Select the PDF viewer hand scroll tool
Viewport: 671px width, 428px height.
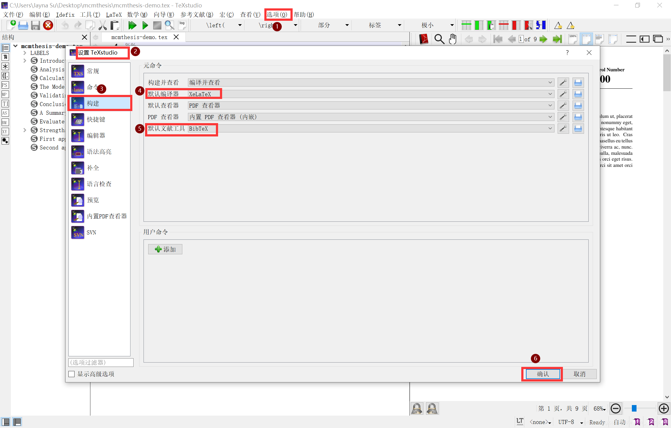coord(453,39)
